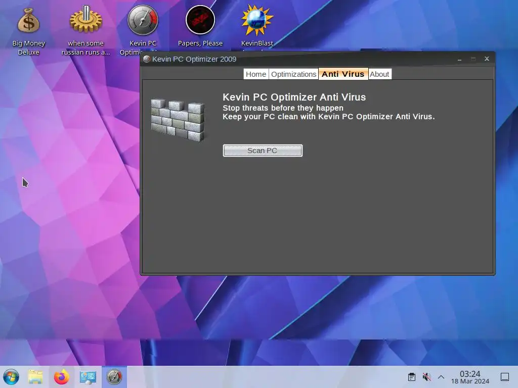Open the About tab
The image size is (518, 388).
pyautogui.click(x=379, y=74)
